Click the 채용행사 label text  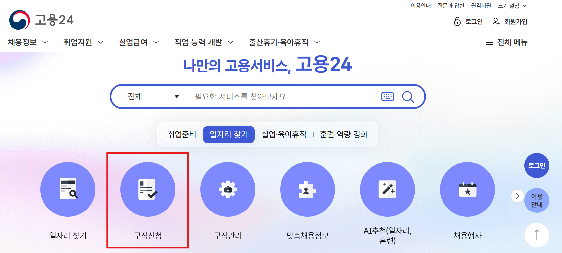coord(467,236)
